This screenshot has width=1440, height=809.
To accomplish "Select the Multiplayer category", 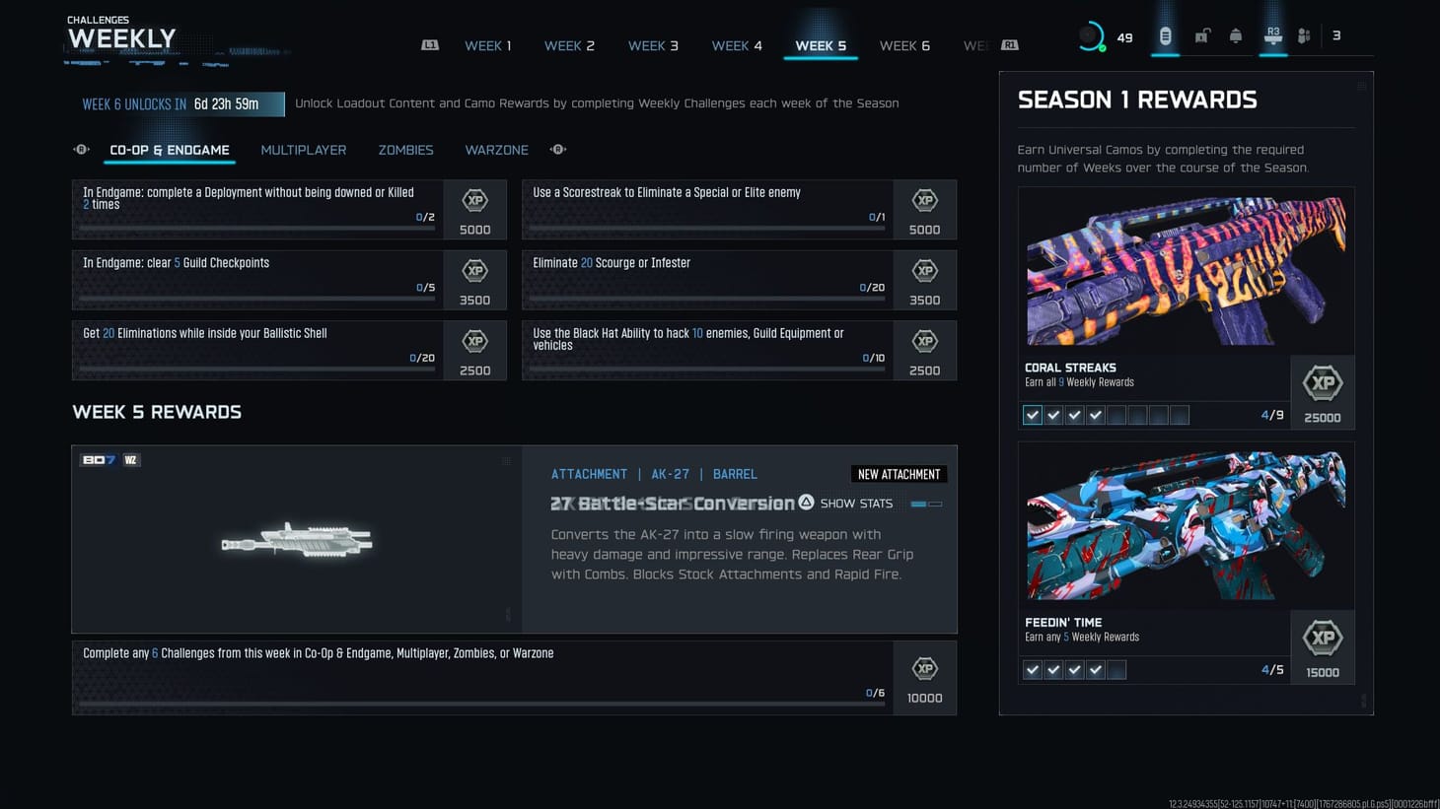I will click(x=304, y=150).
